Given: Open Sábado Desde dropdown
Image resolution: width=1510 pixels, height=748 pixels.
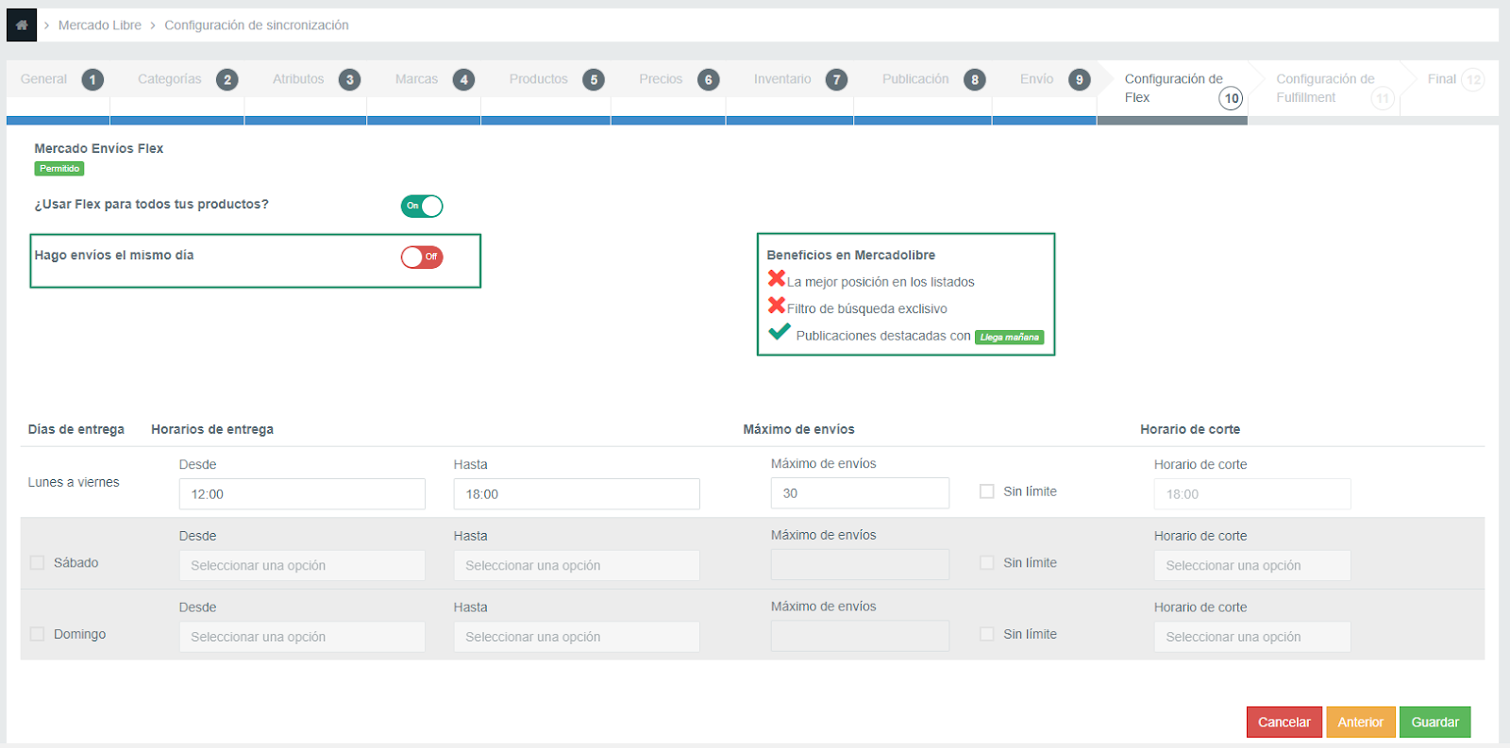Looking at the screenshot, I should tap(302, 566).
